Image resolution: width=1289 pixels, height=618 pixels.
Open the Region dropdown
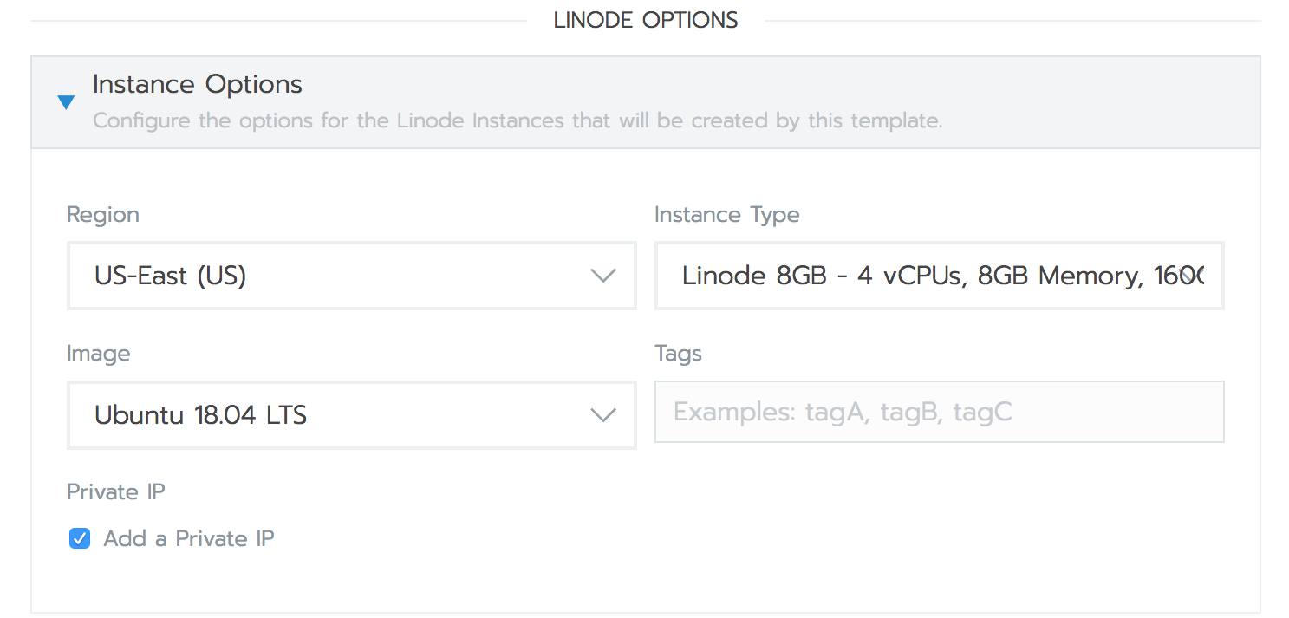coord(351,276)
